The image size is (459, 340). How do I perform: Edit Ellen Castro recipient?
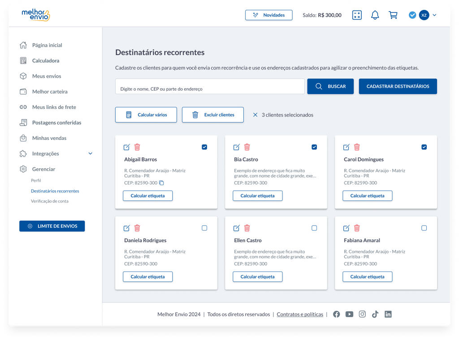[x=237, y=228]
